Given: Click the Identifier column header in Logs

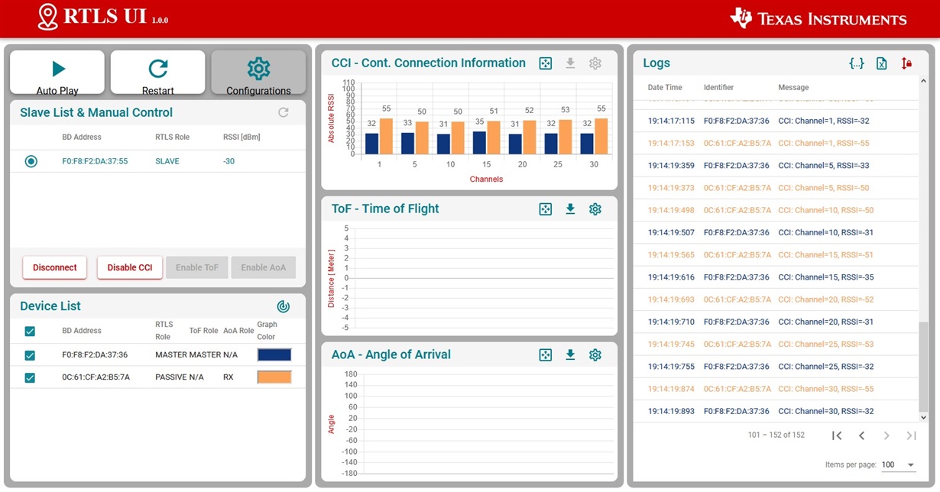Looking at the screenshot, I should [x=718, y=88].
